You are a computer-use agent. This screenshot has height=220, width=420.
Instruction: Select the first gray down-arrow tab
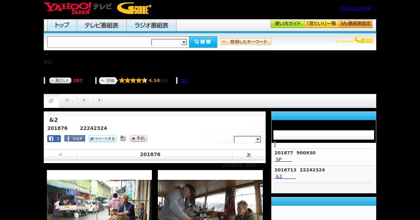(x=51, y=100)
